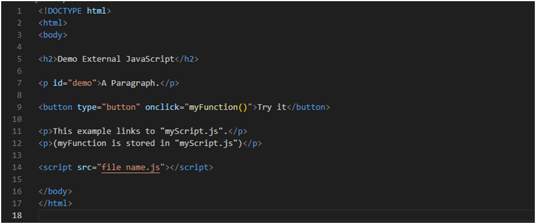The image size is (536, 224).
Task: Click line number 1 in the gutter
Action: 19,11
